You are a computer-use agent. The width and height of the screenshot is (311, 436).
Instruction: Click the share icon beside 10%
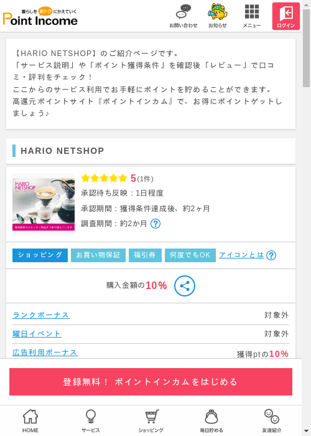coord(185,286)
